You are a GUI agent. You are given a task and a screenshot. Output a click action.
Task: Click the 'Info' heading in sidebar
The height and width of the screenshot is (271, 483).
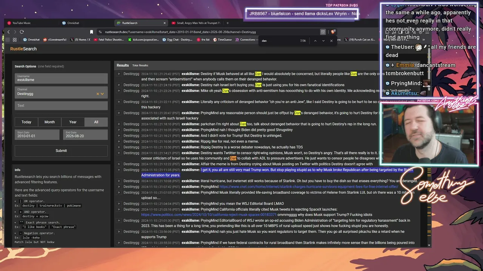(17, 170)
